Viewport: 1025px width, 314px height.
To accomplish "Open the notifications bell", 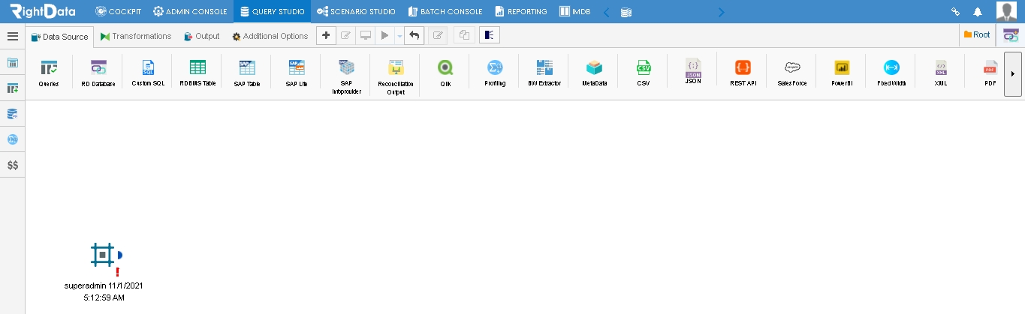I will pyautogui.click(x=977, y=11).
